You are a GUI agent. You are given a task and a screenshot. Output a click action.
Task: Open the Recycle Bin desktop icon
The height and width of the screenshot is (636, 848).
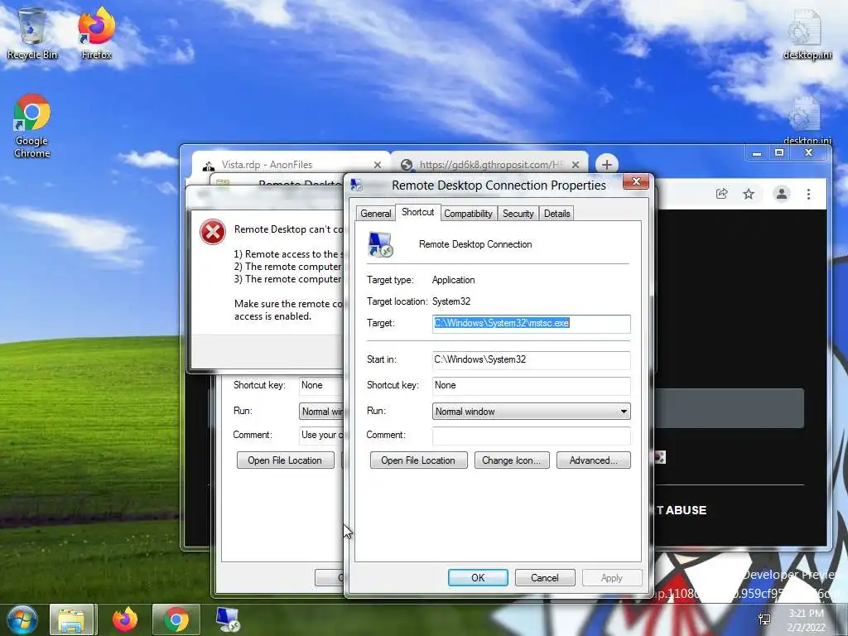pyautogui.click(x=32, y=33)
